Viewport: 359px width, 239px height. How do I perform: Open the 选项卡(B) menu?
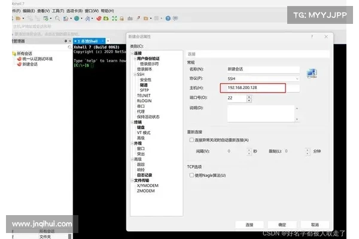click(x=74, y=11)
